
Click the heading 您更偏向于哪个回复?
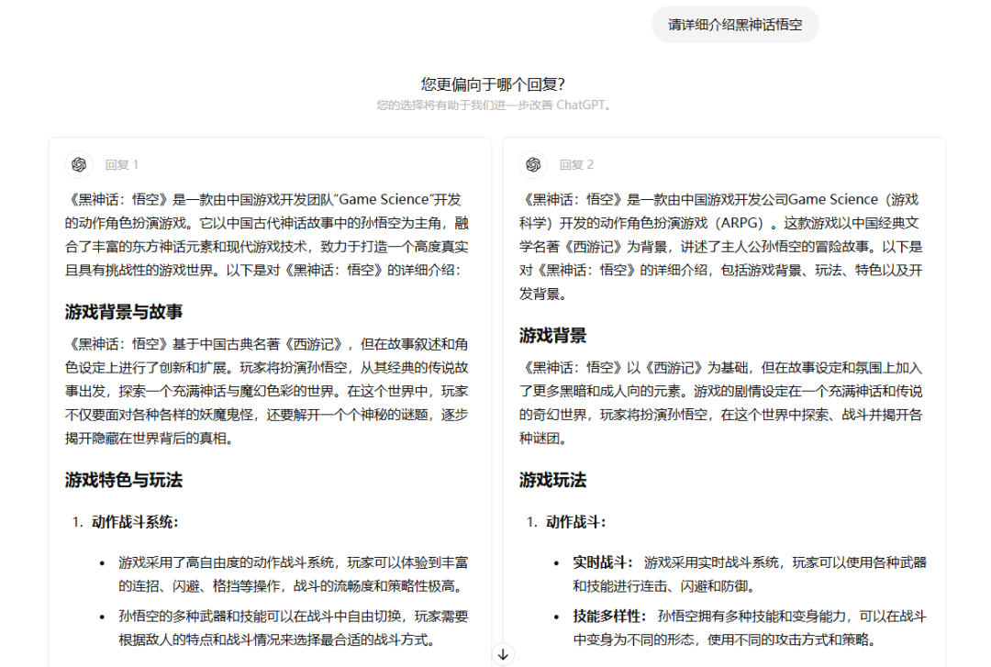pos(493,84)
